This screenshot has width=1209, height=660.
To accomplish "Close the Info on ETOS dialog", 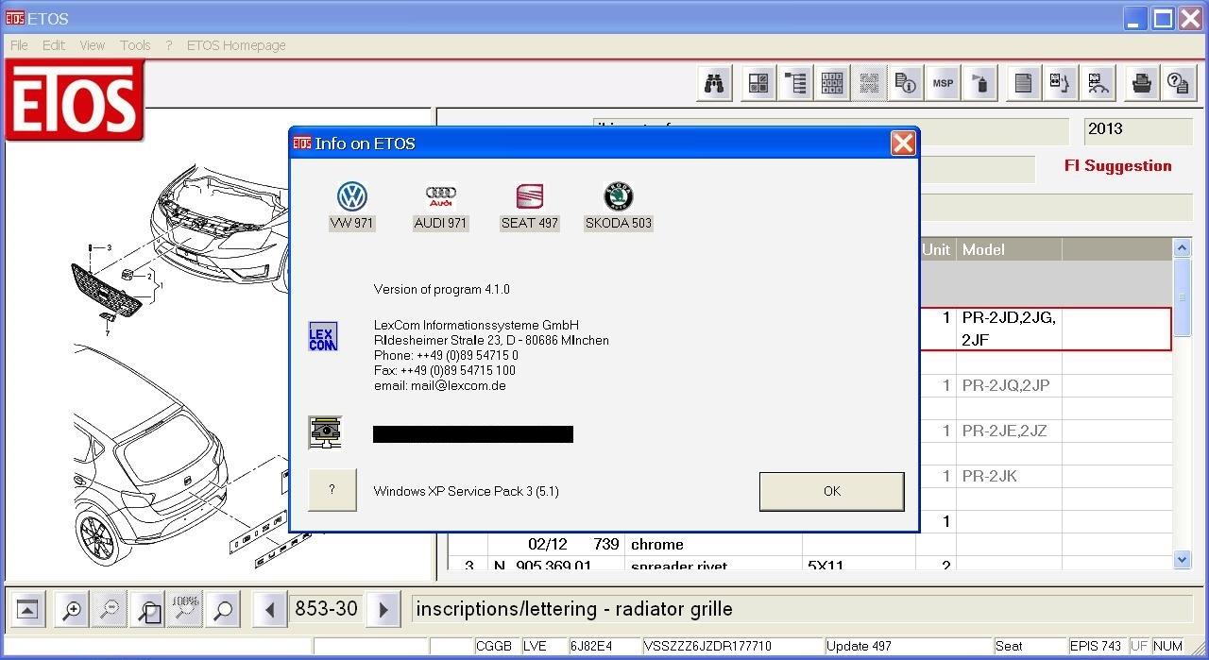I will tap(903, 143).
